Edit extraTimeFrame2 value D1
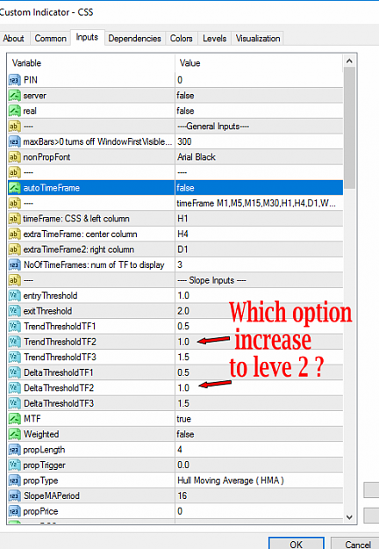379x549 pixels. [x=259, y=249]
